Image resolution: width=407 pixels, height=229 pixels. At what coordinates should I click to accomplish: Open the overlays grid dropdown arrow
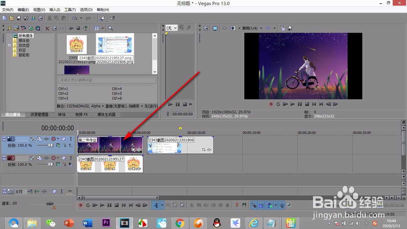tap(274, 28)
